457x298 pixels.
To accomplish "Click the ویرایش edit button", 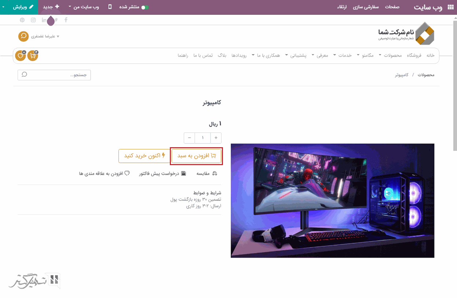I will (x=23, y=7).
